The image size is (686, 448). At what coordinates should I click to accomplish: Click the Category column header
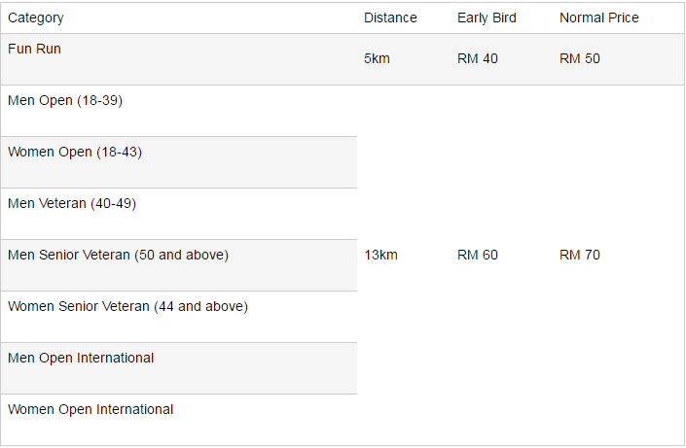click(x=35, y=17)
